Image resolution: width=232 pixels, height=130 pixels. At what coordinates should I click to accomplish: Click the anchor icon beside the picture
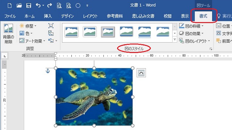47,71
